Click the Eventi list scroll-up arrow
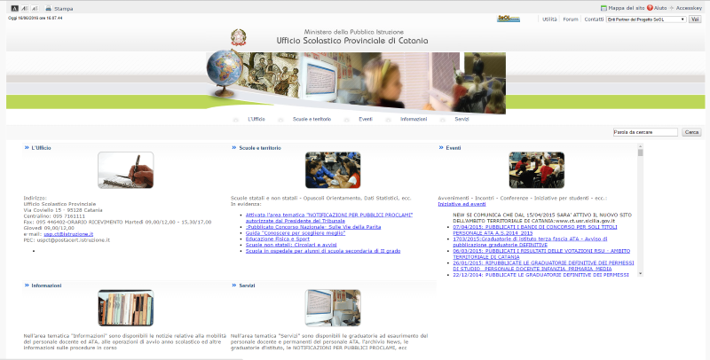The image size is (710, 360). (x=640, y=146)
